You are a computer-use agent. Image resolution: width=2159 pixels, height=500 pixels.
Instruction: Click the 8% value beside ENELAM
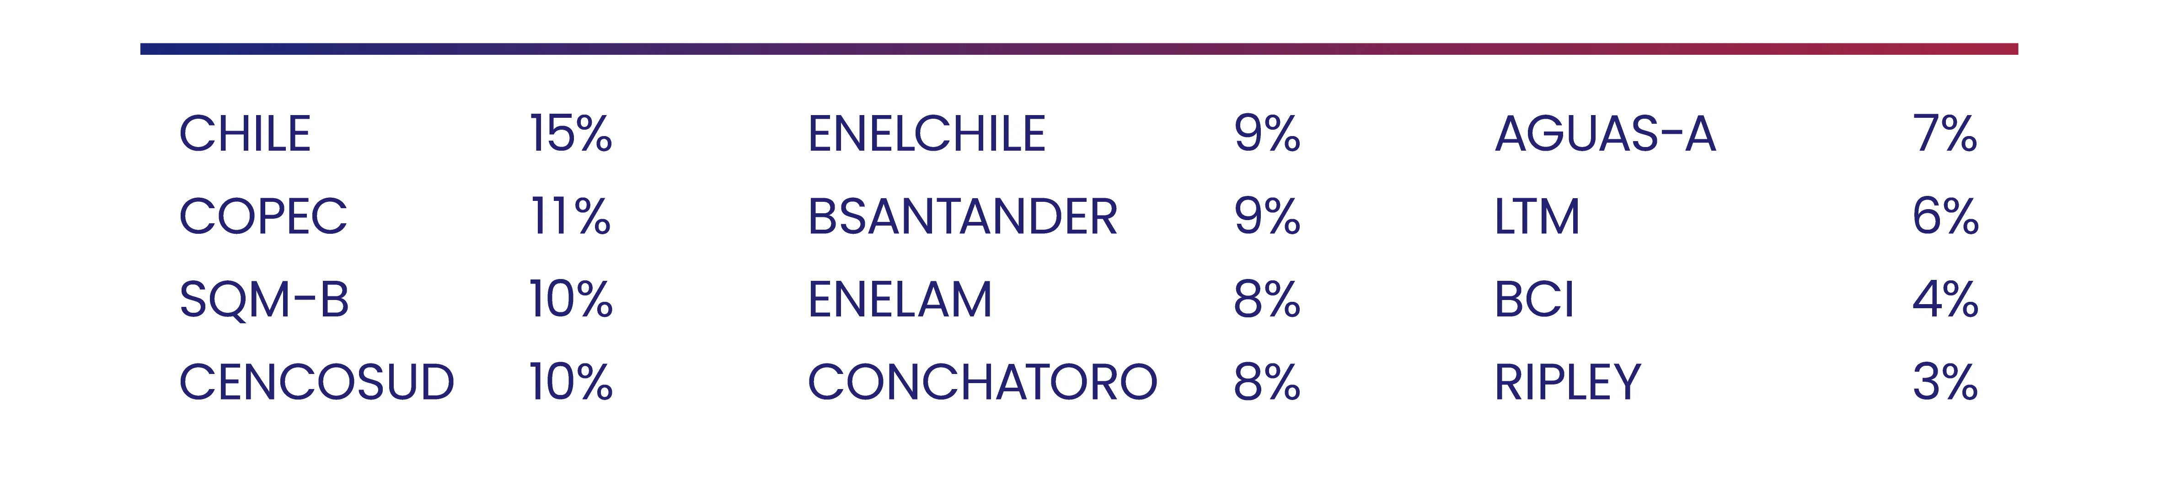[1267, 300]
